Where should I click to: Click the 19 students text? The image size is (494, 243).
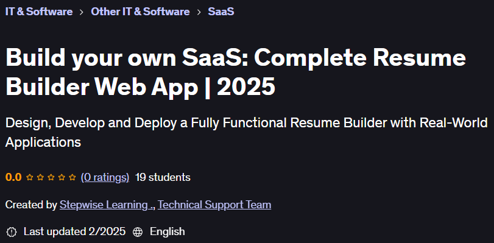[163, 177]
